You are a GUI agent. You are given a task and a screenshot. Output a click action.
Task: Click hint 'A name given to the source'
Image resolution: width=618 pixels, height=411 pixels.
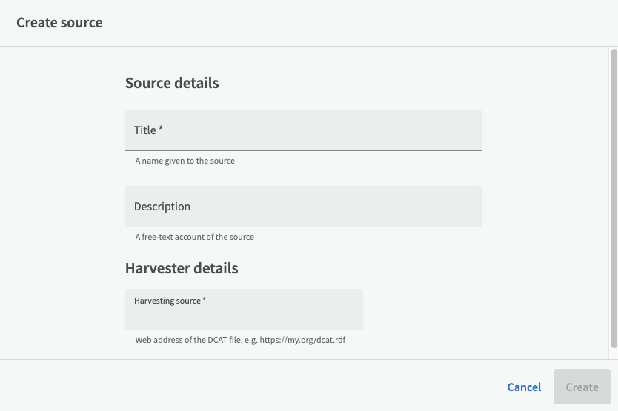[x=185, y=161]
